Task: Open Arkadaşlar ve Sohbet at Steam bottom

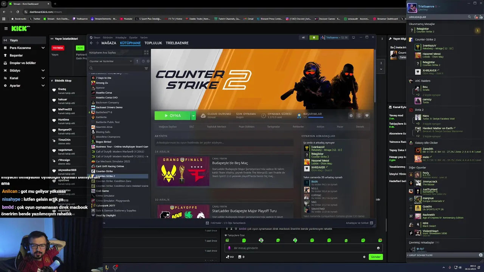Action: (360, 223)
